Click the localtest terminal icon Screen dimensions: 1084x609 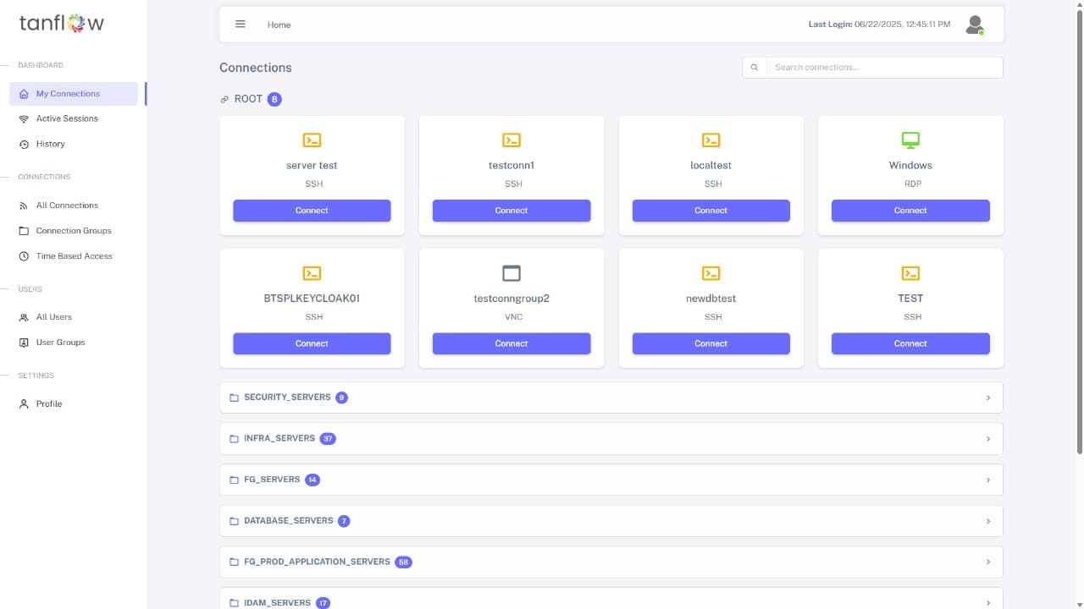pyautogui.click(x=711, y=140)
